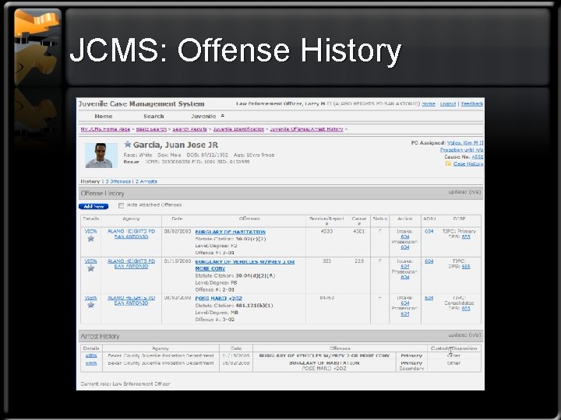Image resolution: width=561 pixels, height=420 pixels.
Task: Click the DPS link in Poss Marij row
Action: (x=466, y=308)
